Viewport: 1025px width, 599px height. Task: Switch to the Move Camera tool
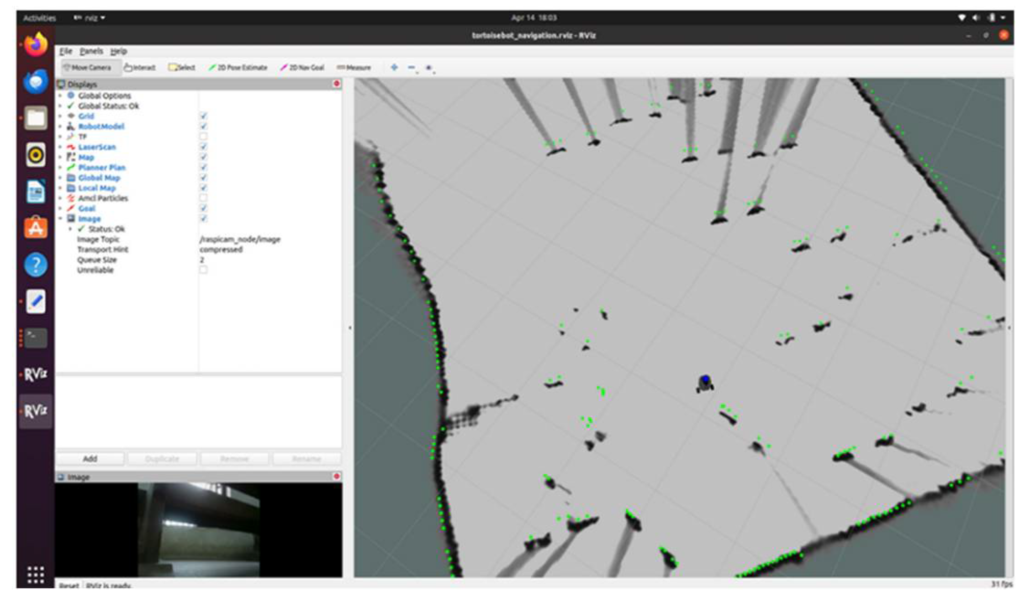90,67
